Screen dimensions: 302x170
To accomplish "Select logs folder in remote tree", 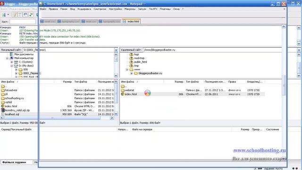I will pyautogui.click(x=136, y=54).
